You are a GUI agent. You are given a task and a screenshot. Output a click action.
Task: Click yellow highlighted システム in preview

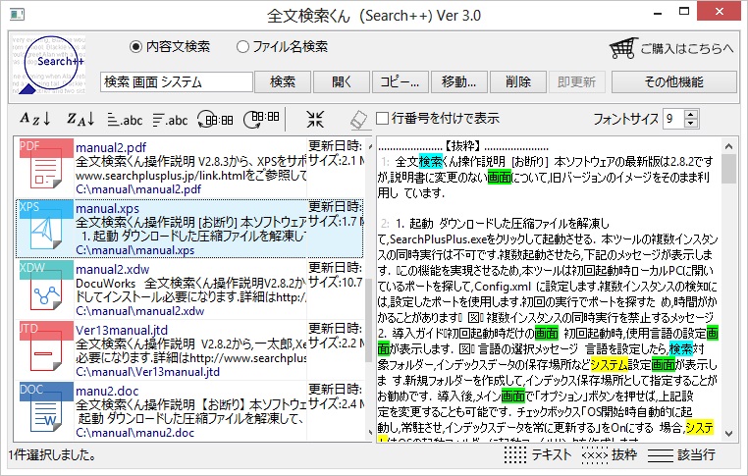(609, 365)
